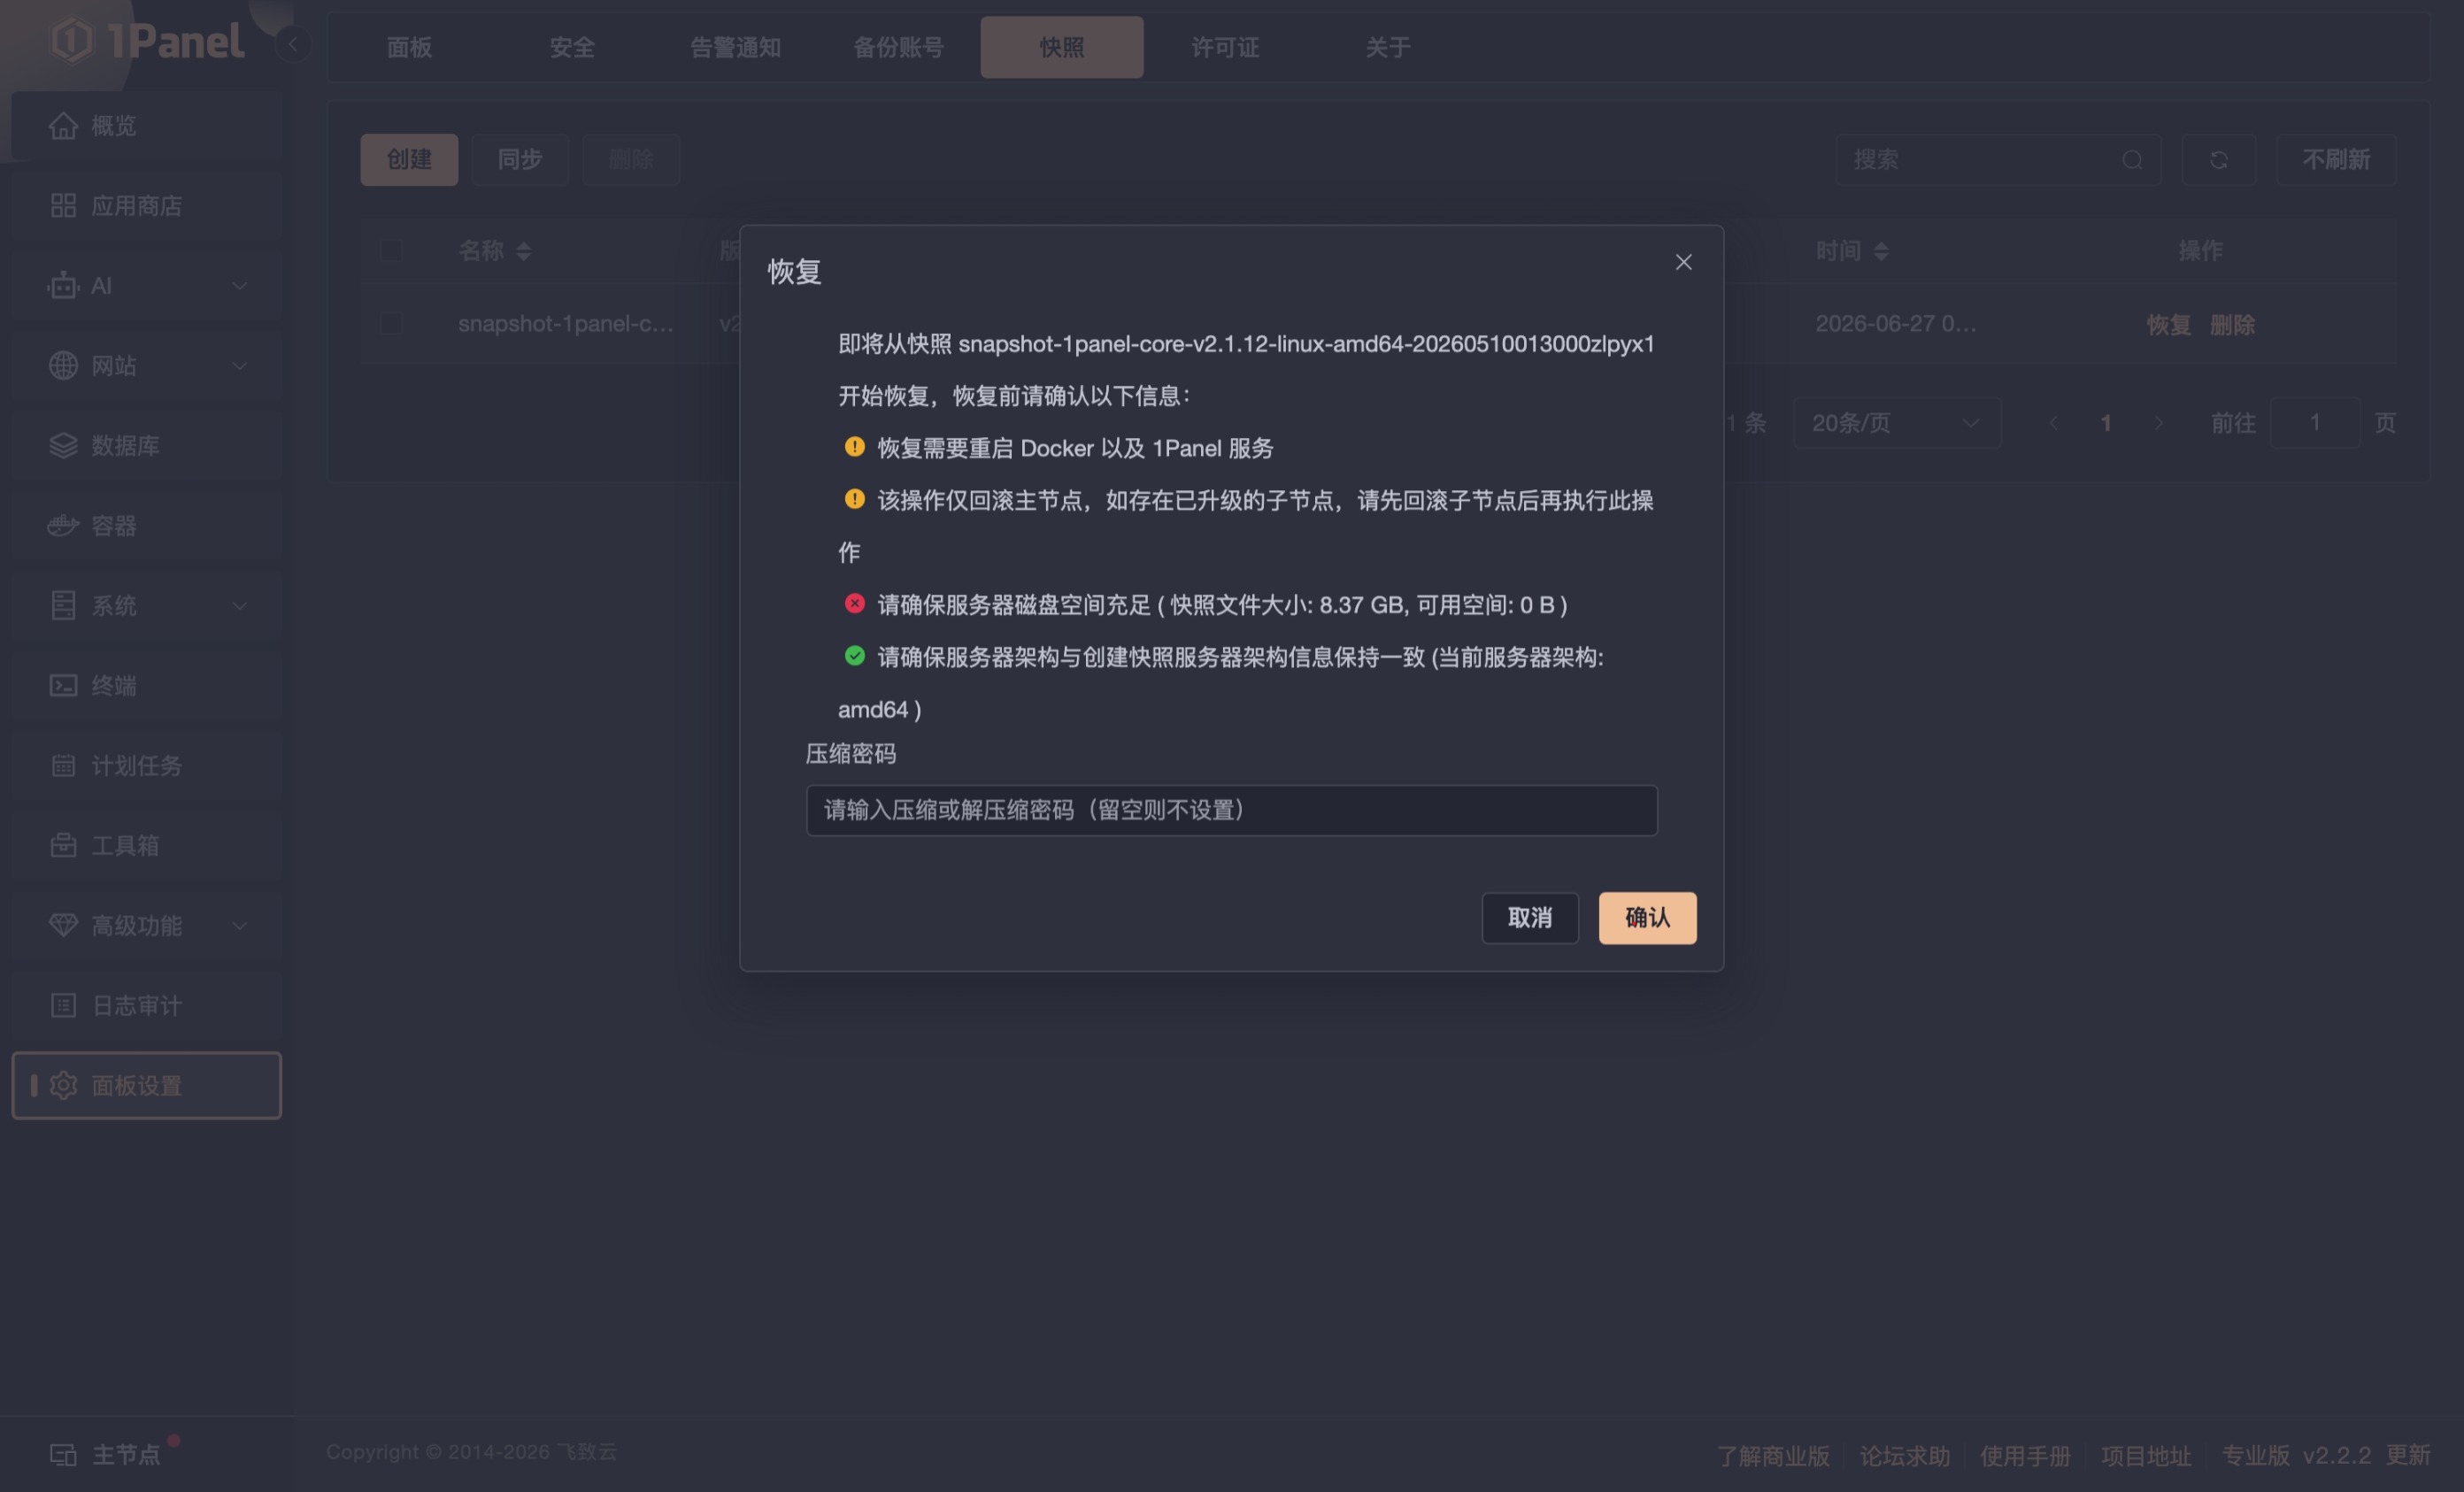This screenshot has height=1492, width=2464.
Task: Open the 使用手册 footer link
Action: [x=2025, y=1456]
